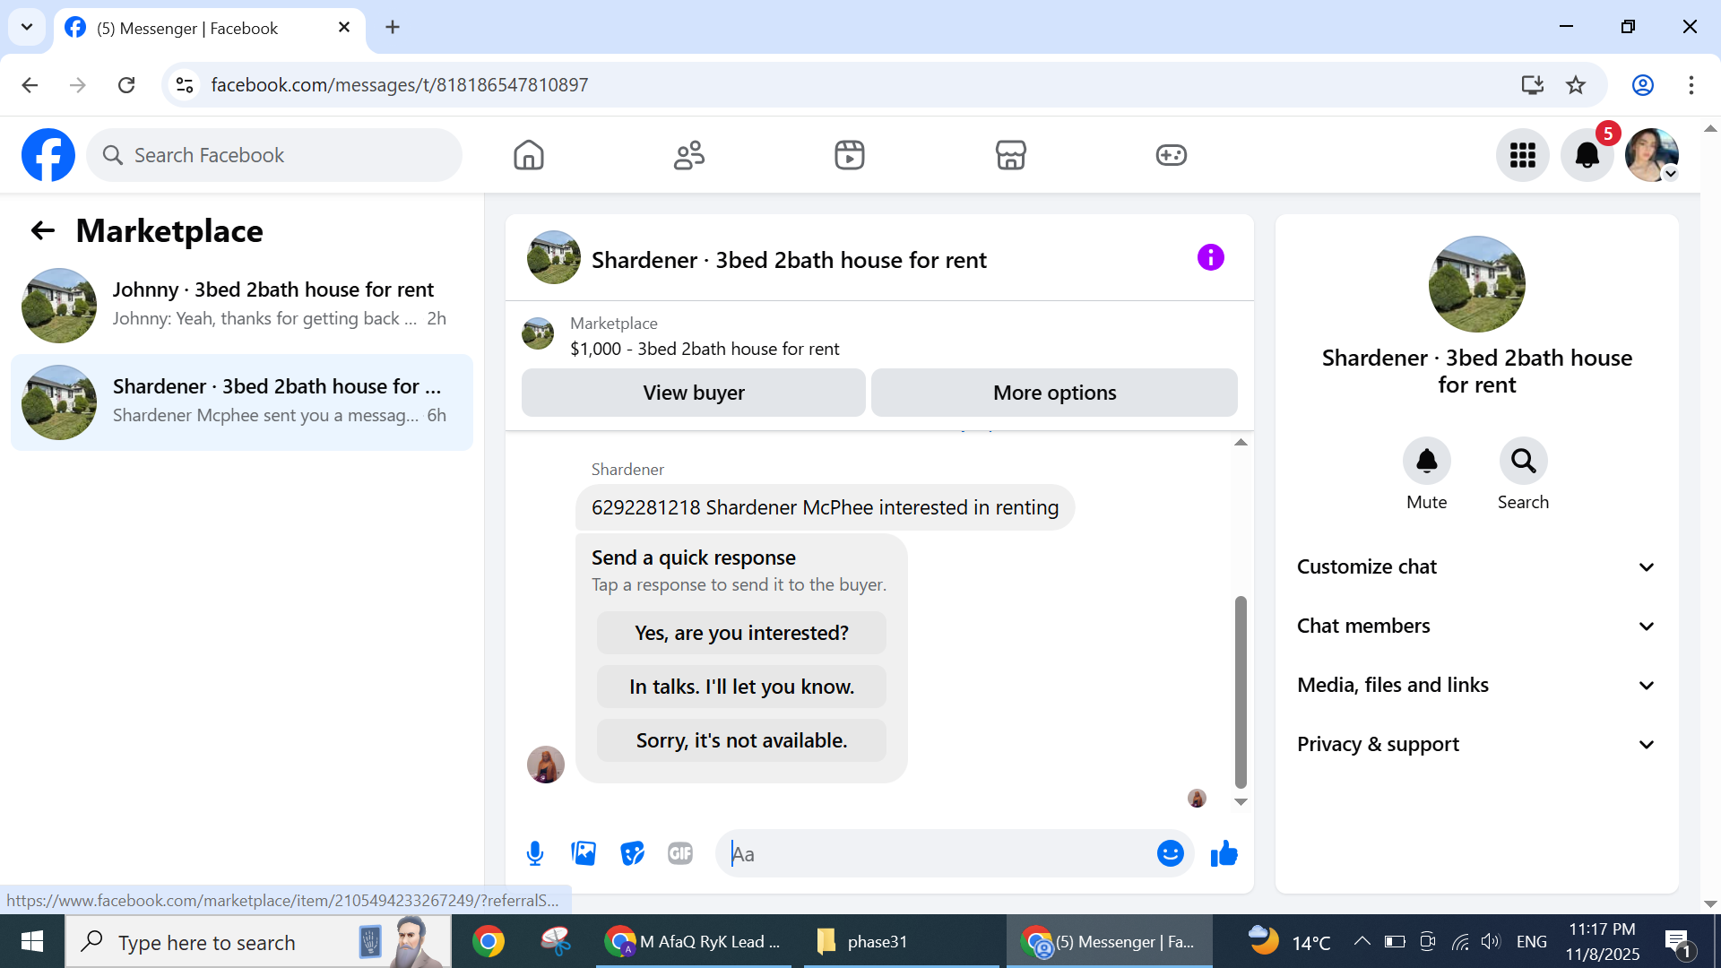
Task: Open the GIF picker
Action: [x=680, y=853]
